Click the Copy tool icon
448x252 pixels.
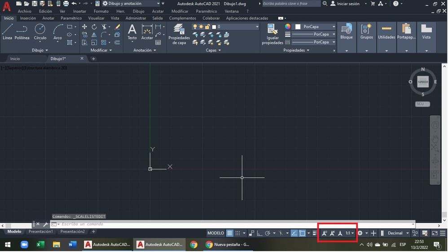pyautogui.click(x=84, y=35)
